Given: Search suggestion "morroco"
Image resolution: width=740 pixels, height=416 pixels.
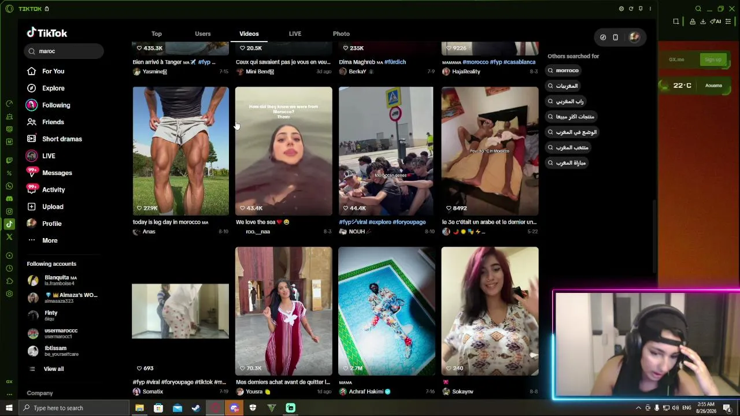Looking at the screenshot, I should [564, 70].
